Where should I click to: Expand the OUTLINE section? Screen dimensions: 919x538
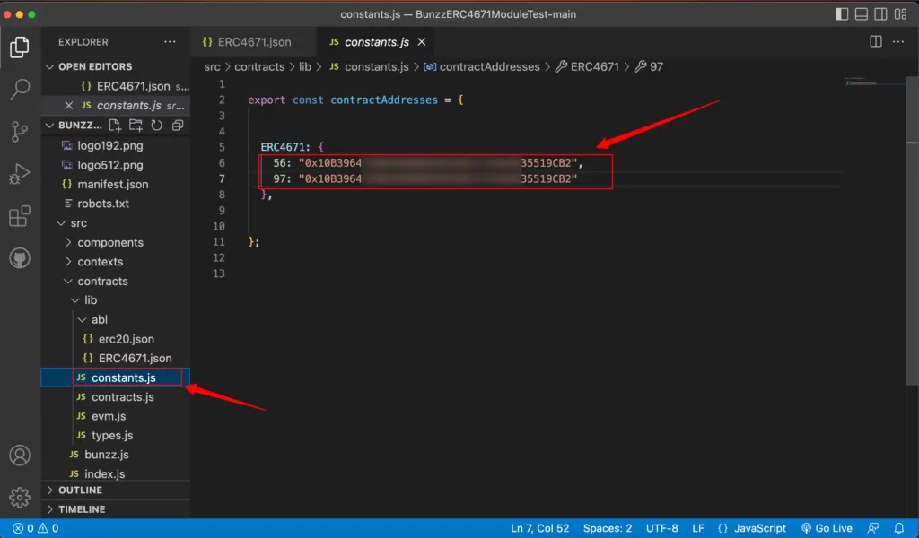(x=80, y=490)
